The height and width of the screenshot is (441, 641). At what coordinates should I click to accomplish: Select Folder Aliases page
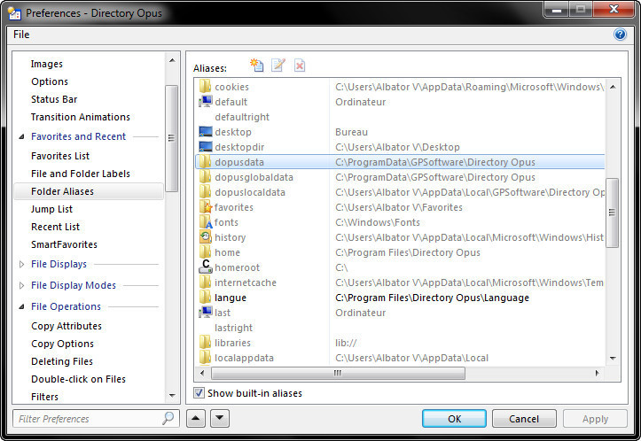coord(89,191)
